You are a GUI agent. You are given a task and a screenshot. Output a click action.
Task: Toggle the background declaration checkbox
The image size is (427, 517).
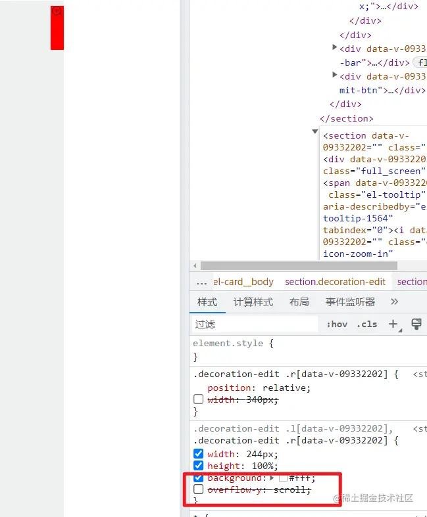click(199, 478)
